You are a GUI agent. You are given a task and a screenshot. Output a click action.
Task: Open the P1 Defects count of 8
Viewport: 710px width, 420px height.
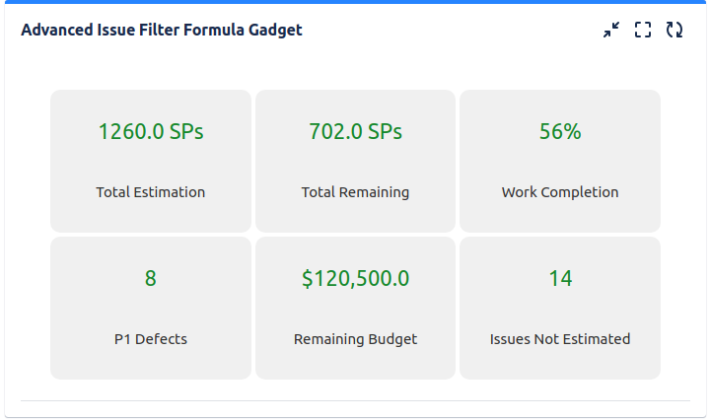pos(151,278)
